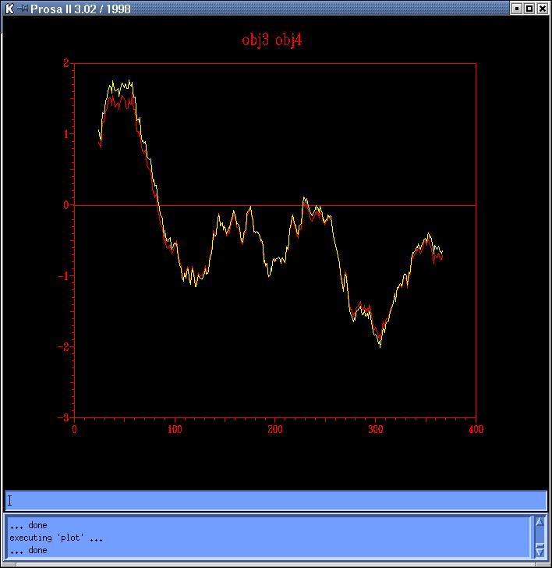Click the curve's lowest point near x=300
The height and width of the screenshot is (568, 552).
pos(380,345)
